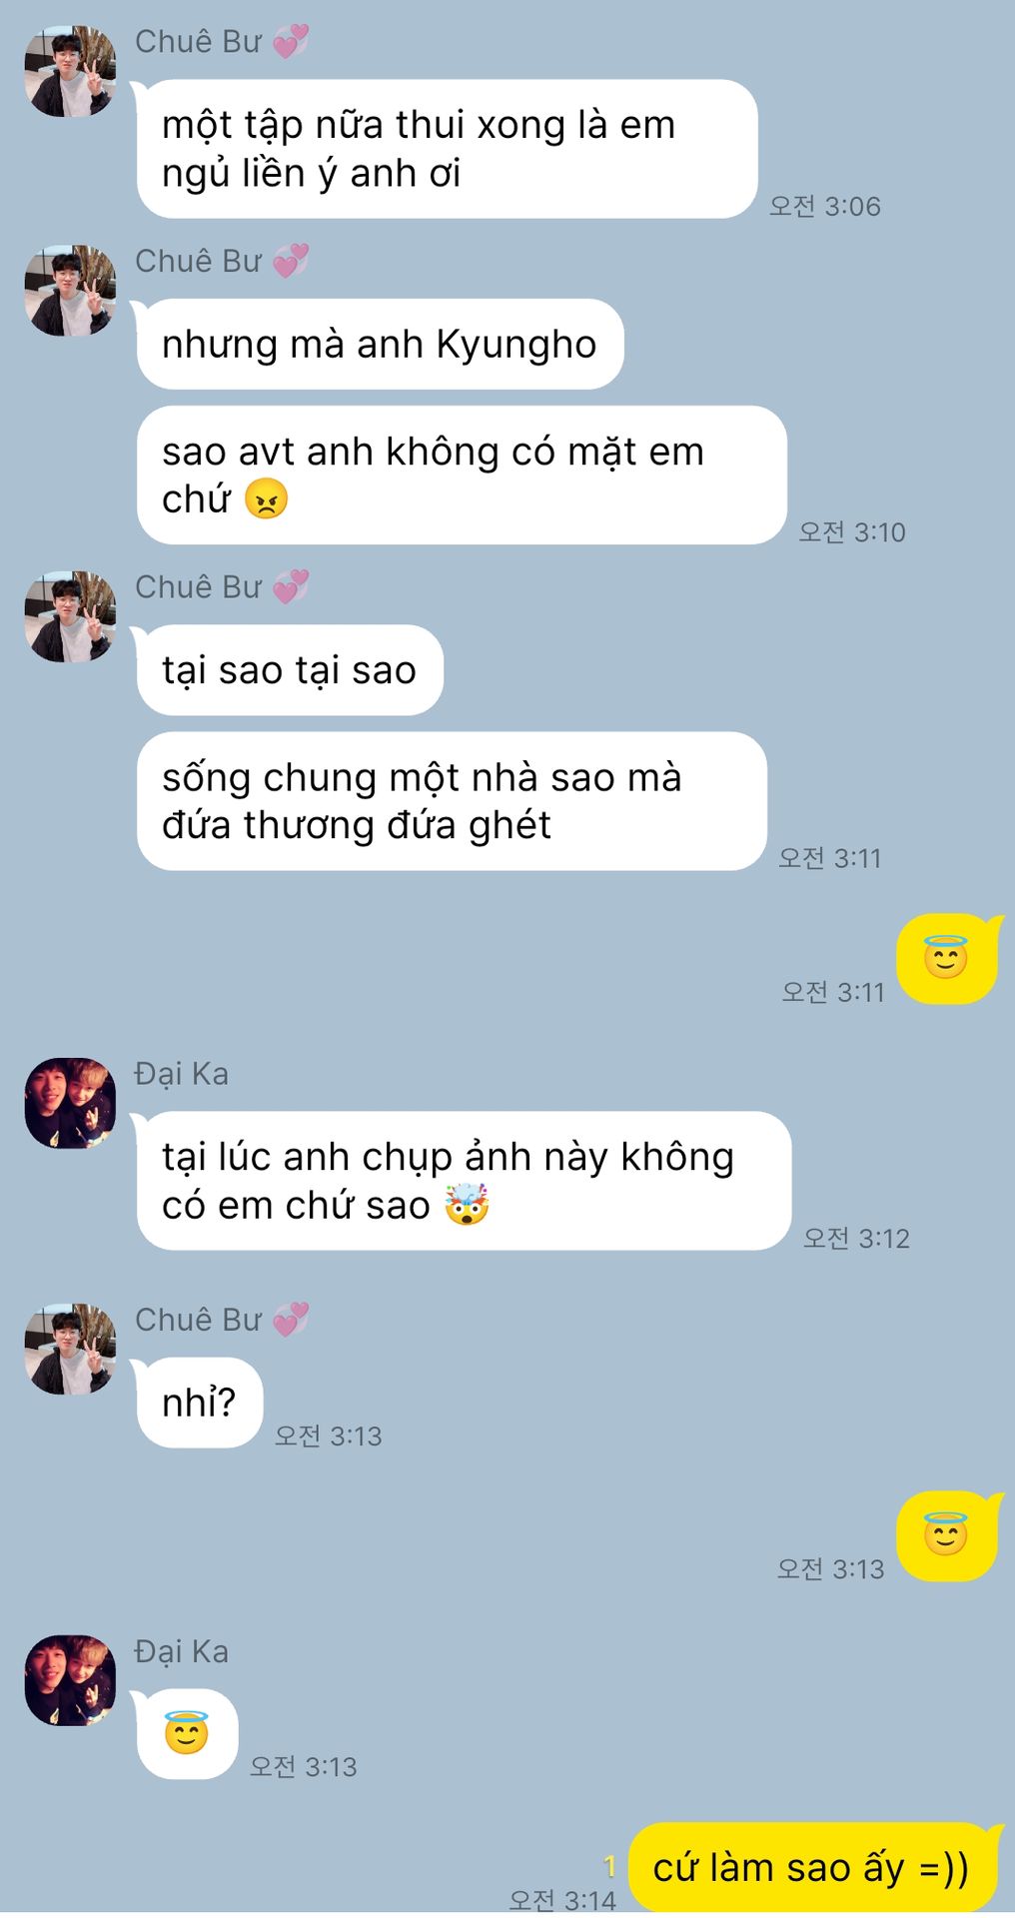
Task: Tap the exploding head emoji in Đại Ka's message
Action: point(467,1205)
